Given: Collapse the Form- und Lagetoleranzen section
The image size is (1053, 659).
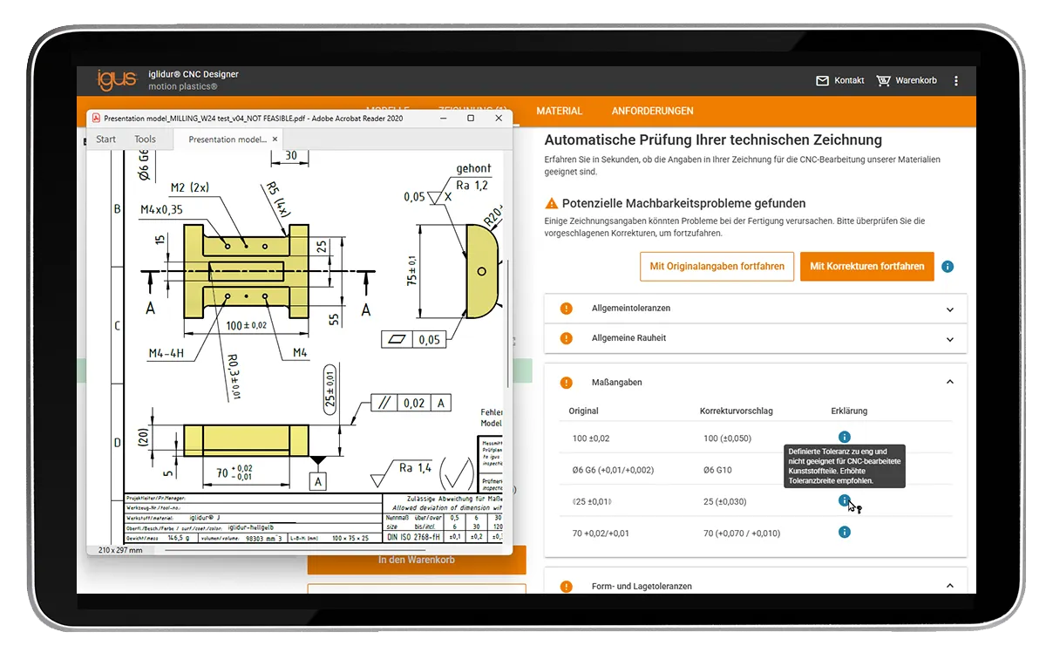Looking at the screenshot, I should [x=949, y=586].
